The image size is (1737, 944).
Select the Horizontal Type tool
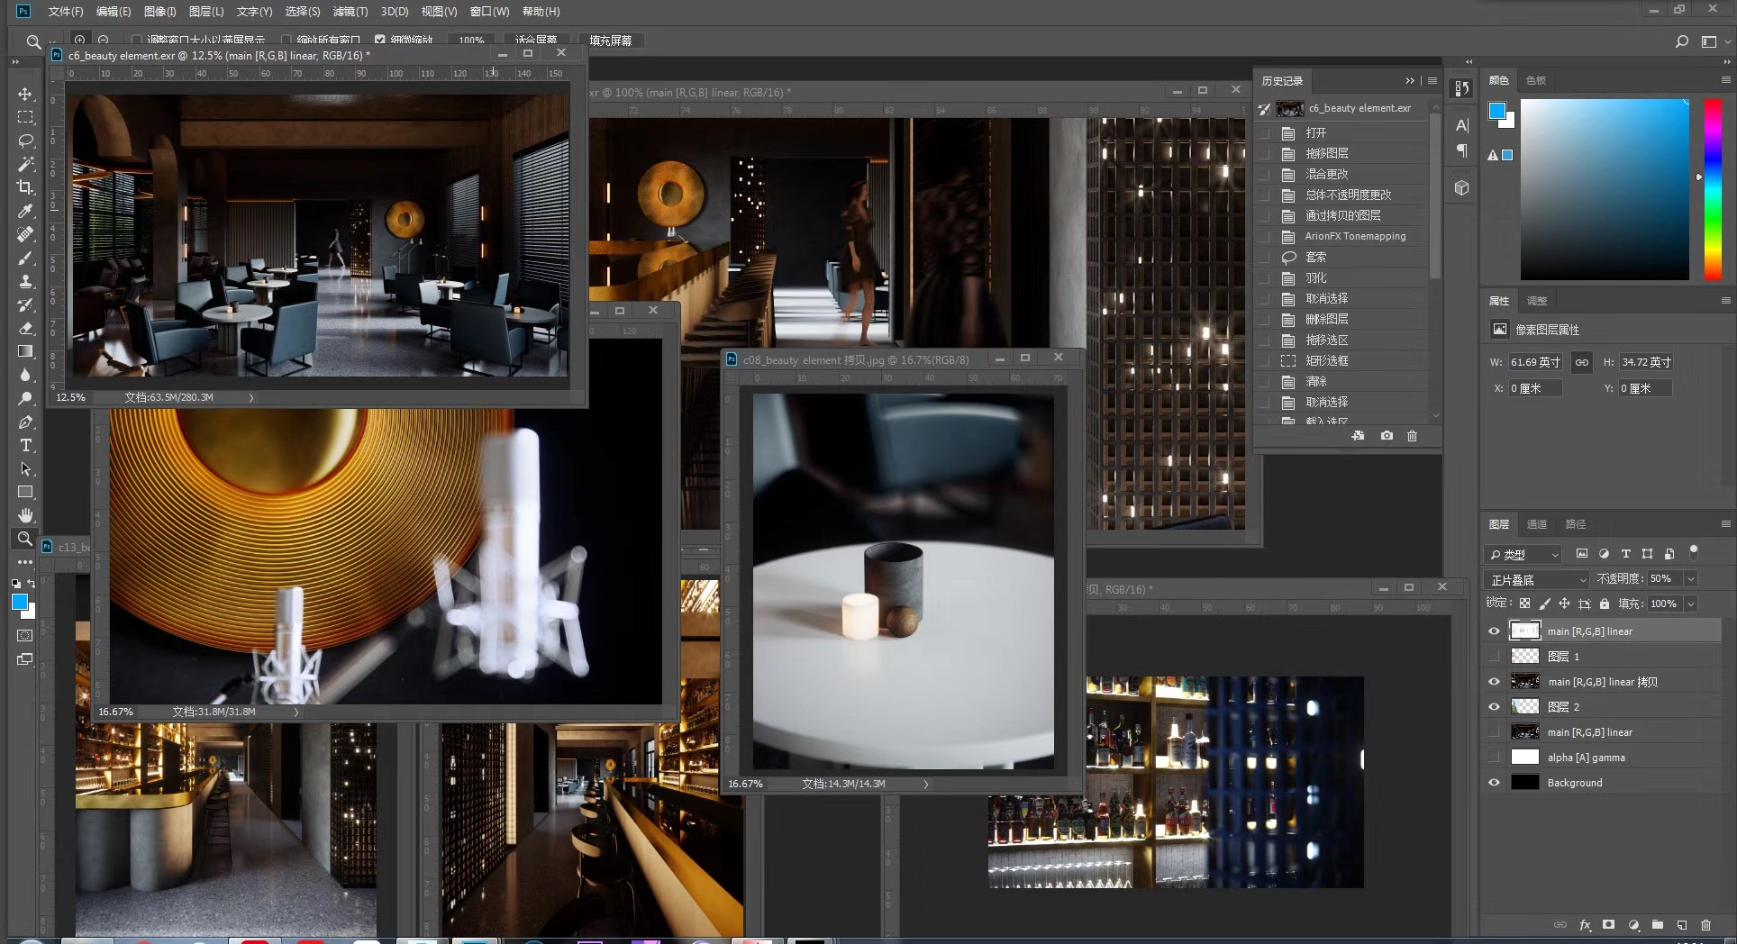[x=25, y=446]
